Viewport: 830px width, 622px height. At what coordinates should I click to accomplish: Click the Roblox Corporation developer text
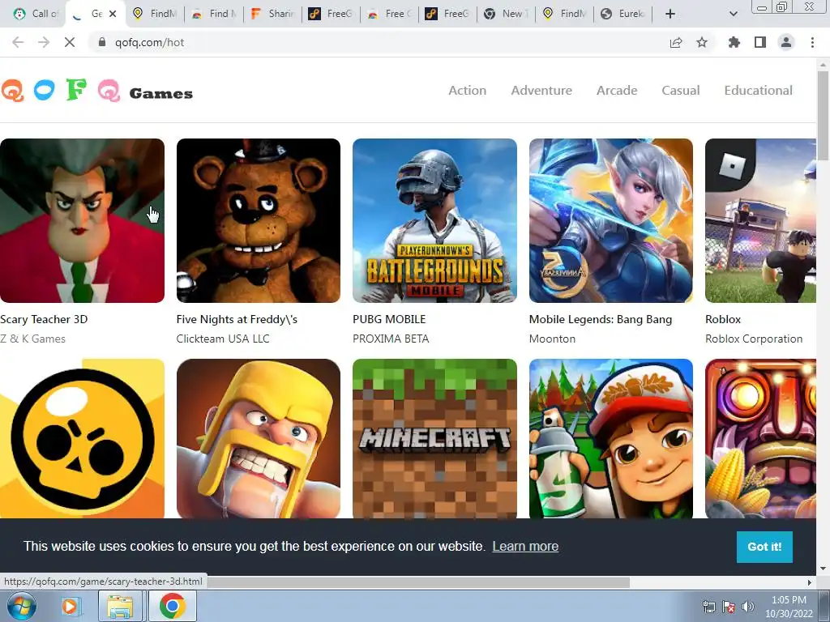pos(754,339)
